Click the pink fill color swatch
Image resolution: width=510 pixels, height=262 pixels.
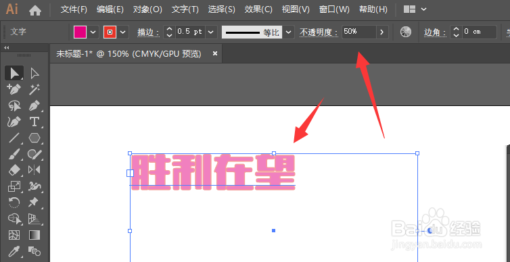[x=80, y=32]
